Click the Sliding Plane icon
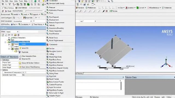This screenshot has width=175, height=98. point(48,73)
